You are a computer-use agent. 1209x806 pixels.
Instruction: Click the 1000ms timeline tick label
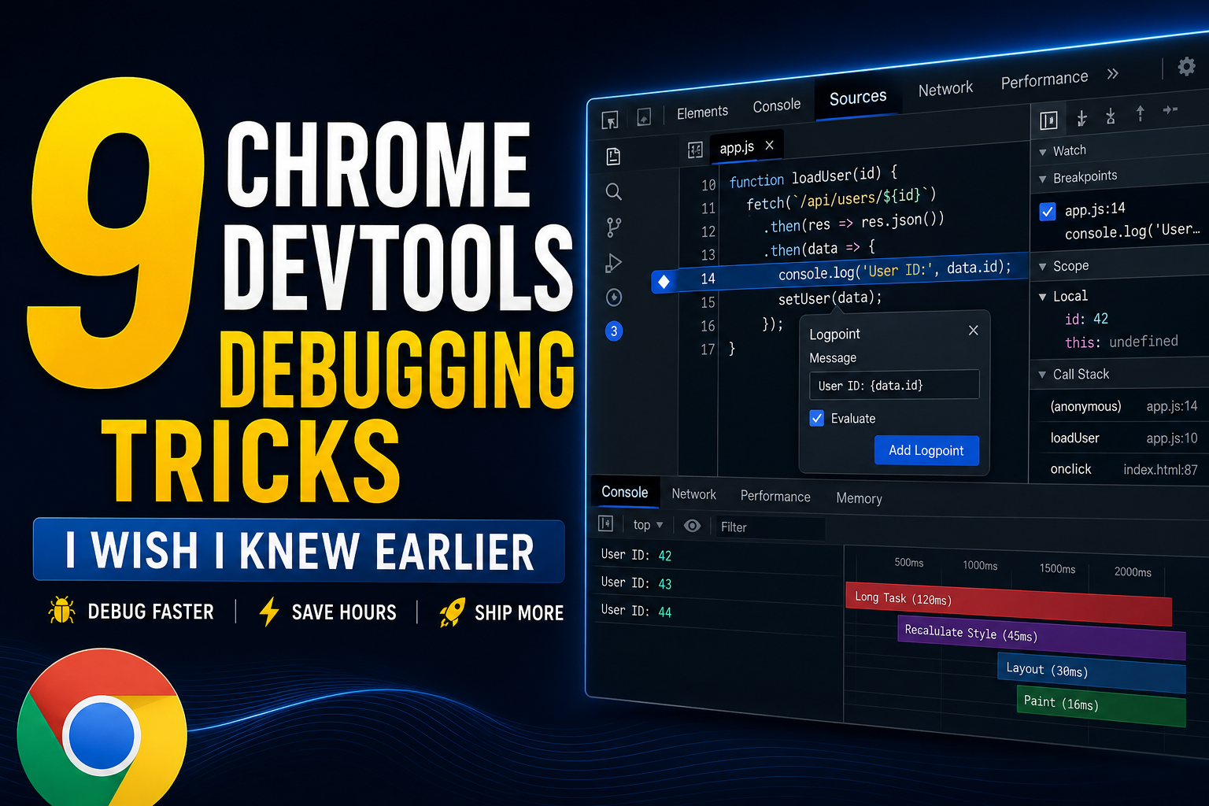[980, 565]
